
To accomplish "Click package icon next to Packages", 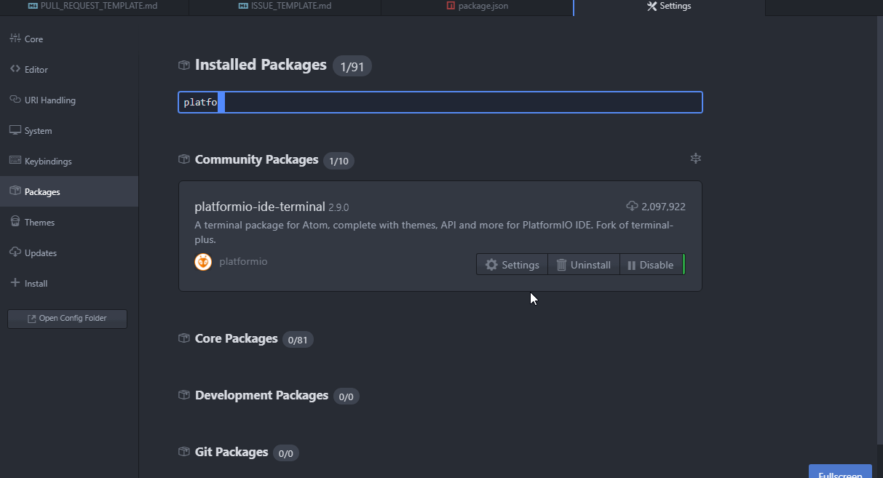I will (15, 191).
